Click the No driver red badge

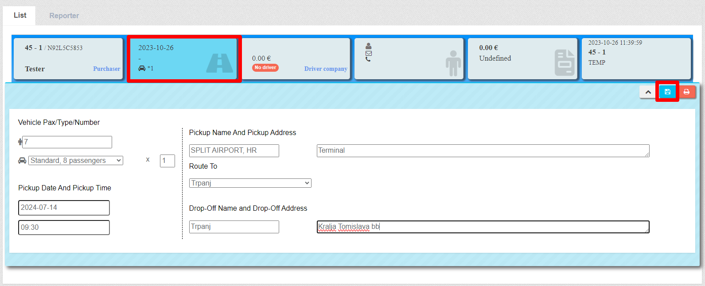(x=265, y=68)
